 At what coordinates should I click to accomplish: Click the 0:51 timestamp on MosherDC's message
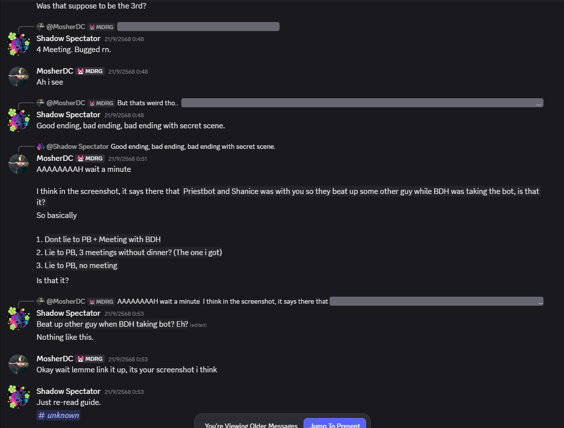(128, 158)
